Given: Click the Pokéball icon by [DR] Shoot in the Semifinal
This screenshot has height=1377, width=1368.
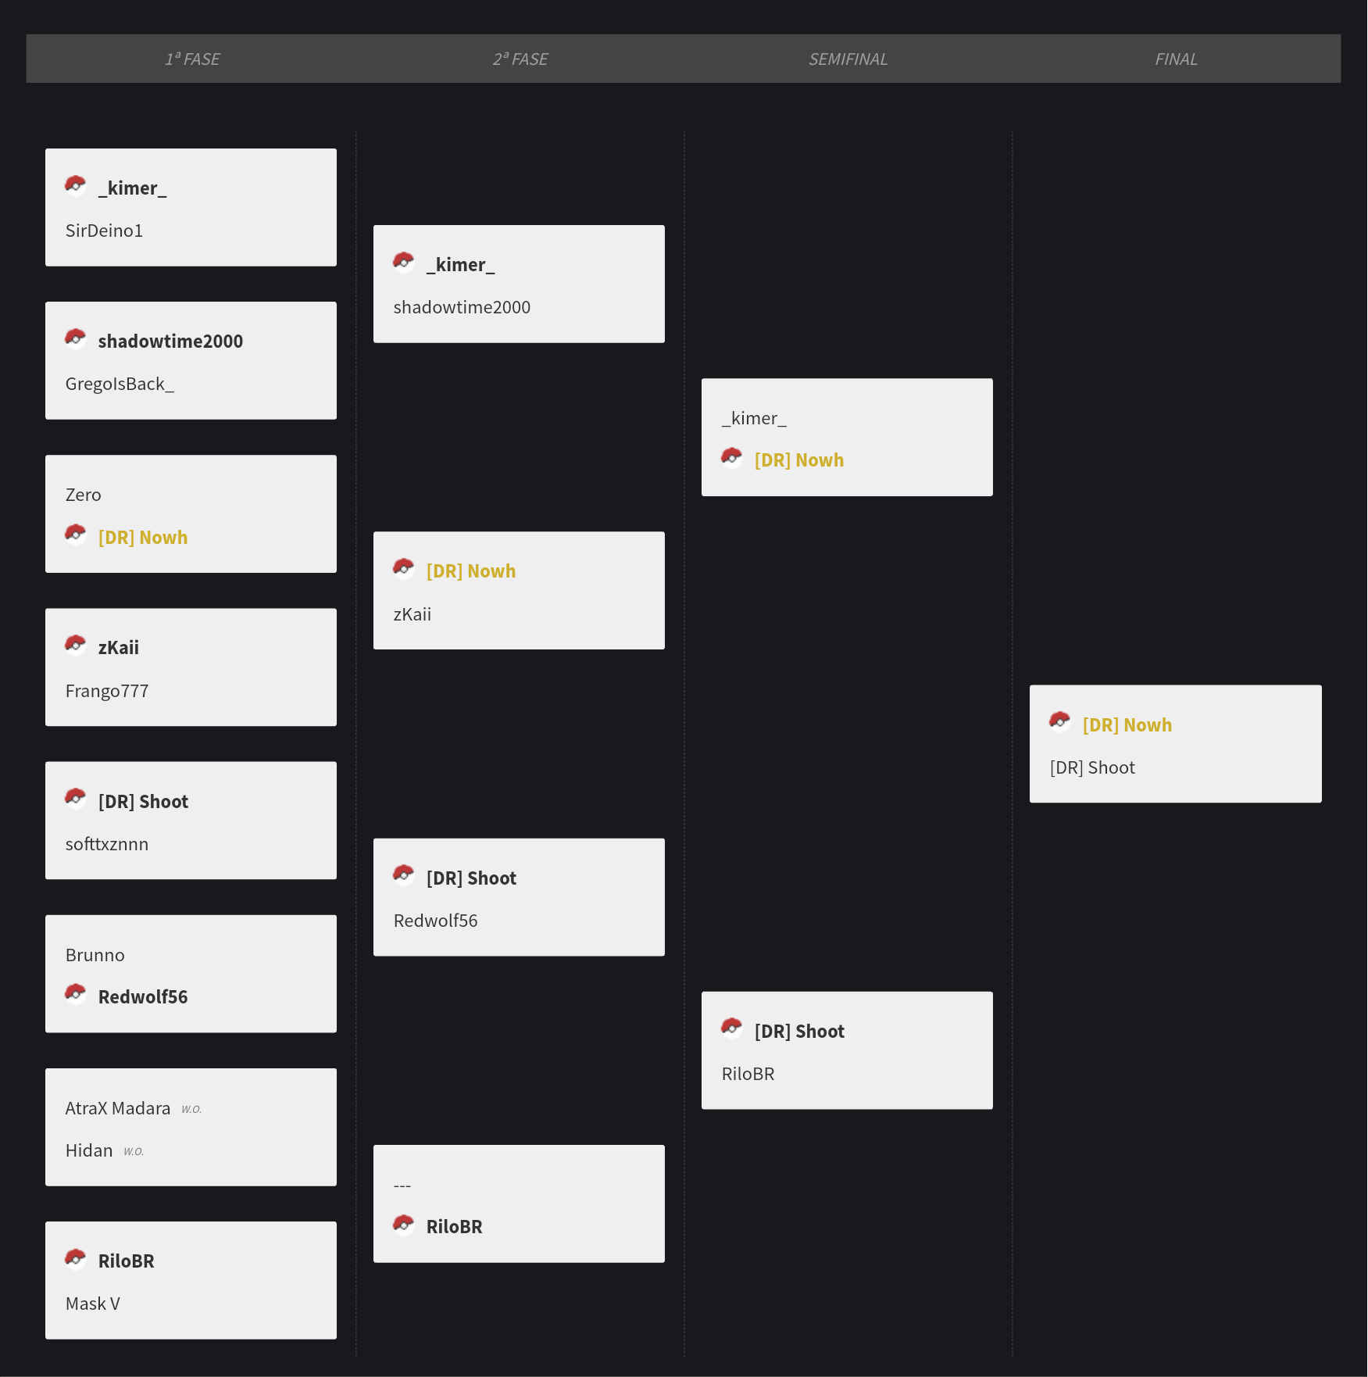Looking at the screenshot, I should 731,1028.
